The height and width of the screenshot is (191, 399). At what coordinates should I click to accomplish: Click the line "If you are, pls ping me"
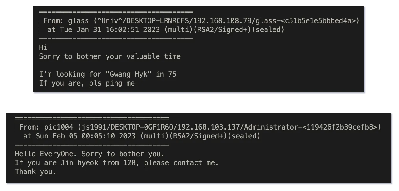87,83
